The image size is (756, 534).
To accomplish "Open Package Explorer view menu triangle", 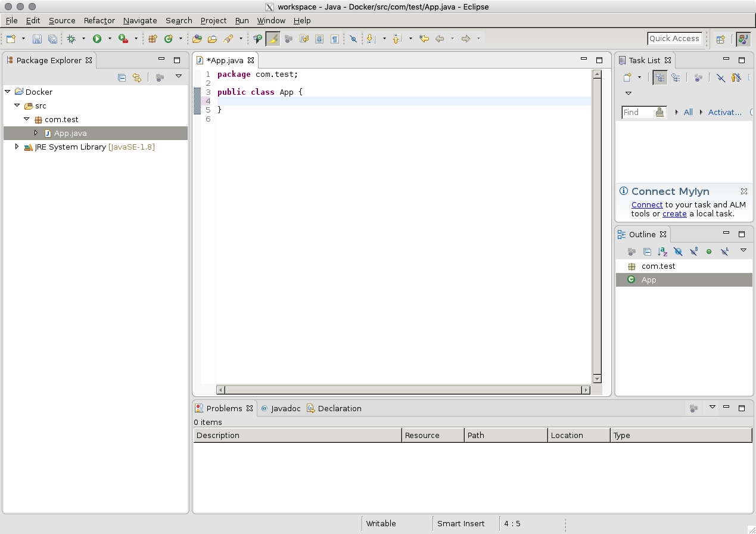I will coord(179,77).
